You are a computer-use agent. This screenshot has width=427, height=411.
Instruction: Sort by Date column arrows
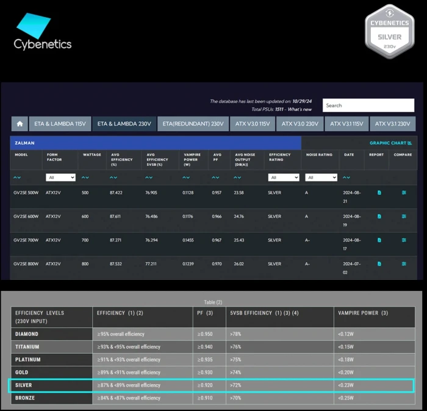346,177
